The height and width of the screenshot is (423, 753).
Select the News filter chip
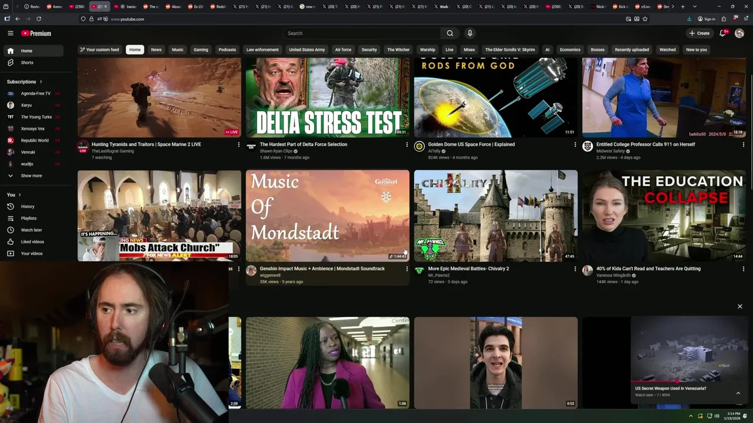[156, 50]
